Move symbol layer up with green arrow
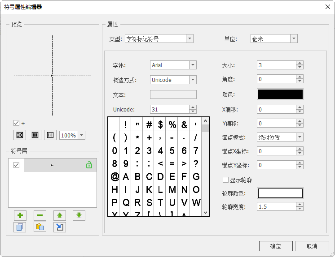This screenshot has height=257, width=335. (59, 215)
